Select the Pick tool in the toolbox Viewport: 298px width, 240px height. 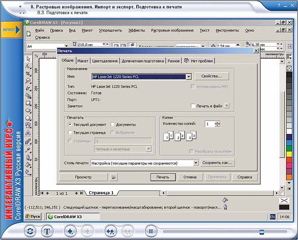tap(28, 59)
